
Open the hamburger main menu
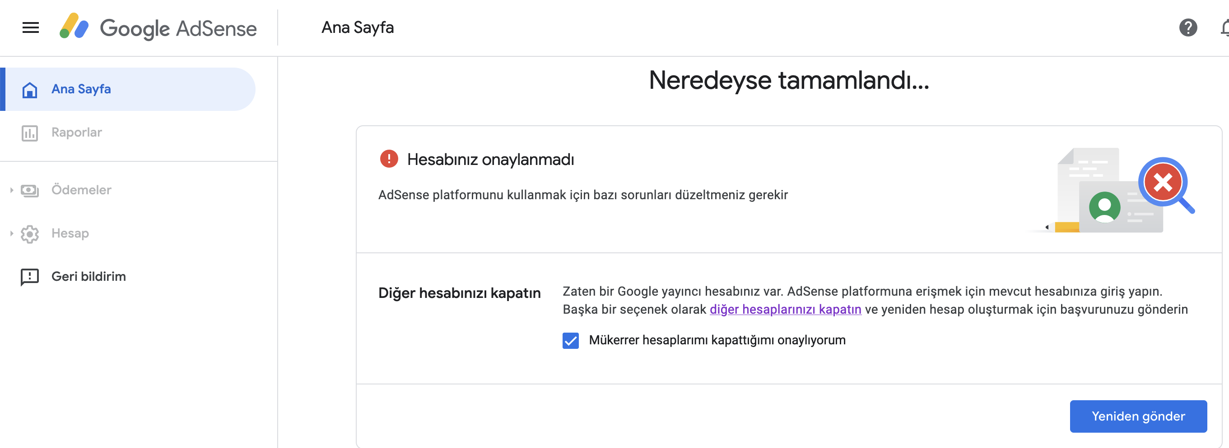pyautogui.click(x=31, y=27)
